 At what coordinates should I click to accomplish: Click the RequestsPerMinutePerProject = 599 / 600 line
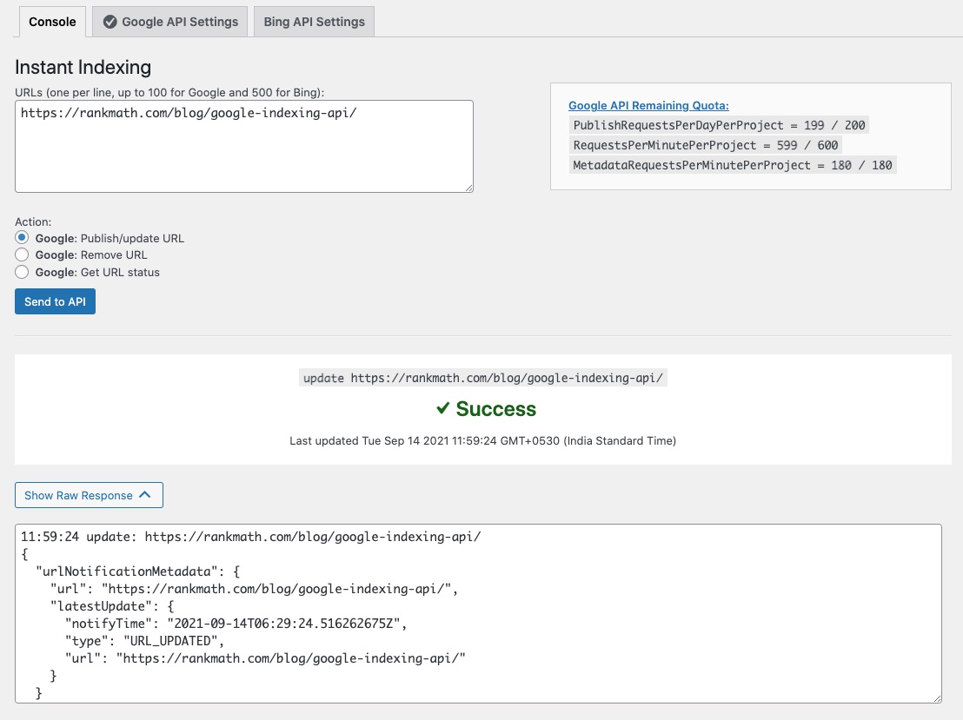(705, 145)
